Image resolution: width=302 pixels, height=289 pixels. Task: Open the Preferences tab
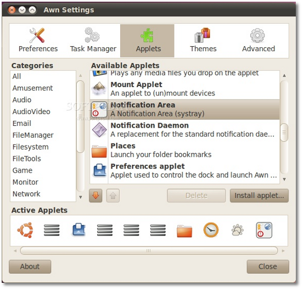pyautogui.click(x=38, y=40)
